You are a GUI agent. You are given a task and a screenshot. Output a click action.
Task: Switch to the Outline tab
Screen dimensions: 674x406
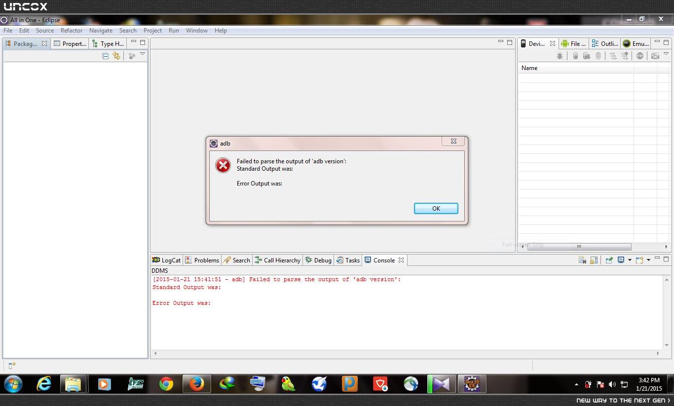605,43
